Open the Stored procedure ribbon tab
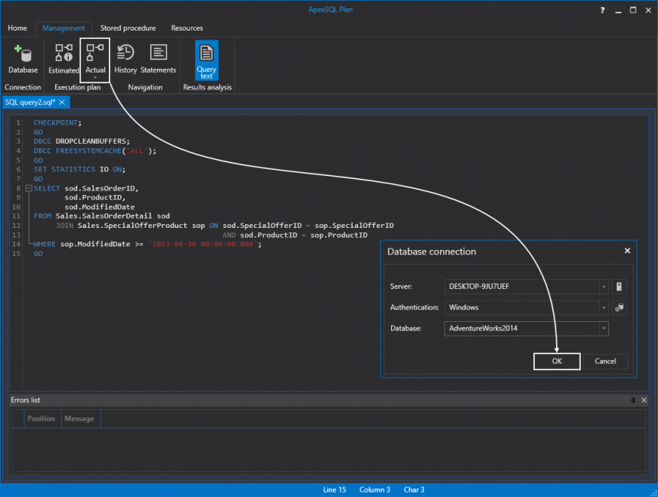Viewport: 658px width, 497px height. click(x=128, y=28)
